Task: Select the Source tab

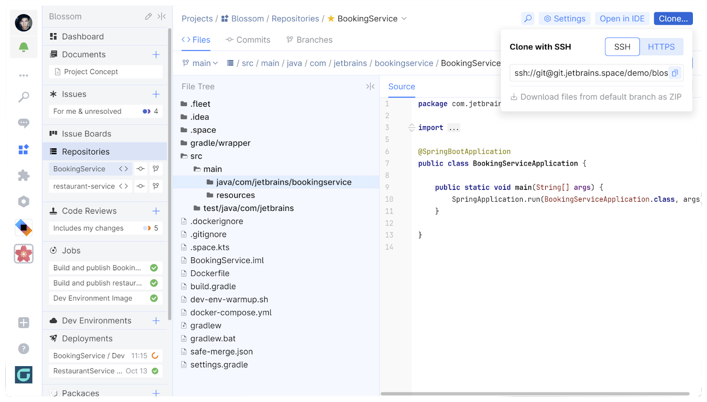Action: (402, 86)
